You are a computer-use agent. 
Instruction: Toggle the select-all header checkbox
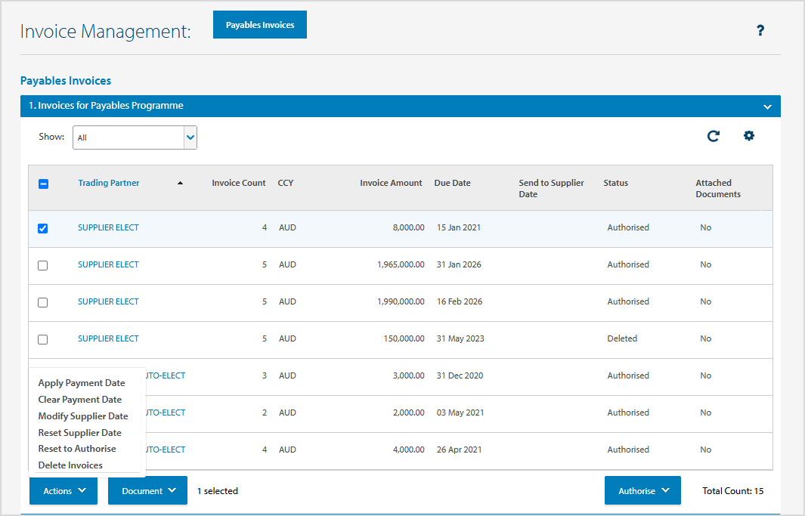pyautogui.click(x=44, y=184)
